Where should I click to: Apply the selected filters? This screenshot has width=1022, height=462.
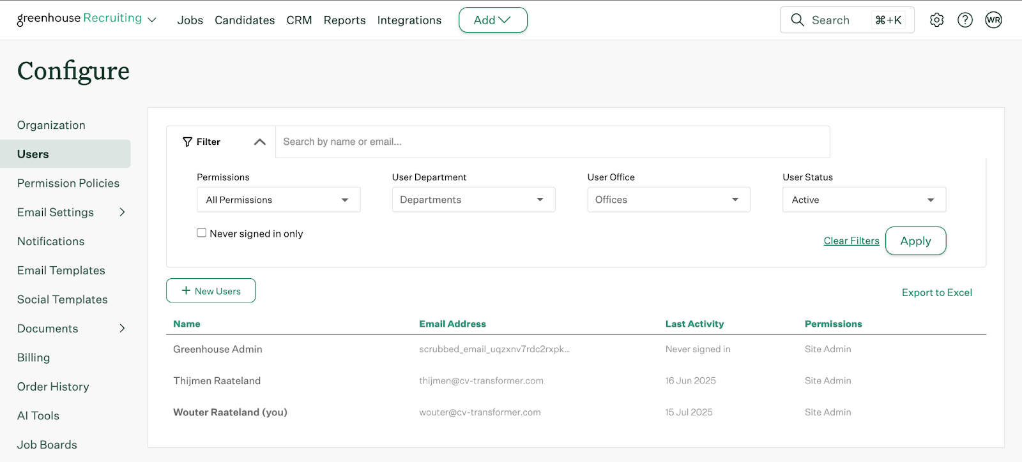[x=915, y=241]
